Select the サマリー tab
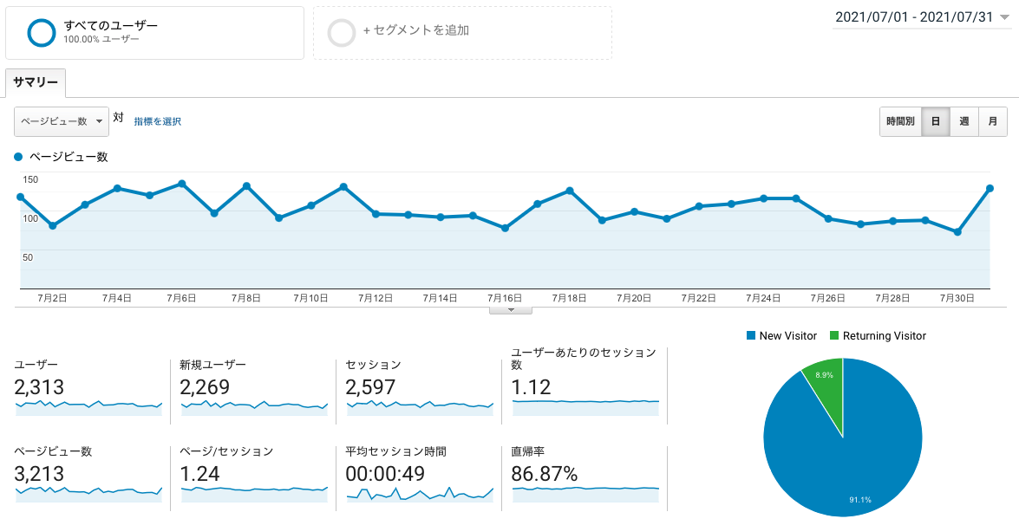This screenshot has width=1019, height=525. (x=36, y=83)
